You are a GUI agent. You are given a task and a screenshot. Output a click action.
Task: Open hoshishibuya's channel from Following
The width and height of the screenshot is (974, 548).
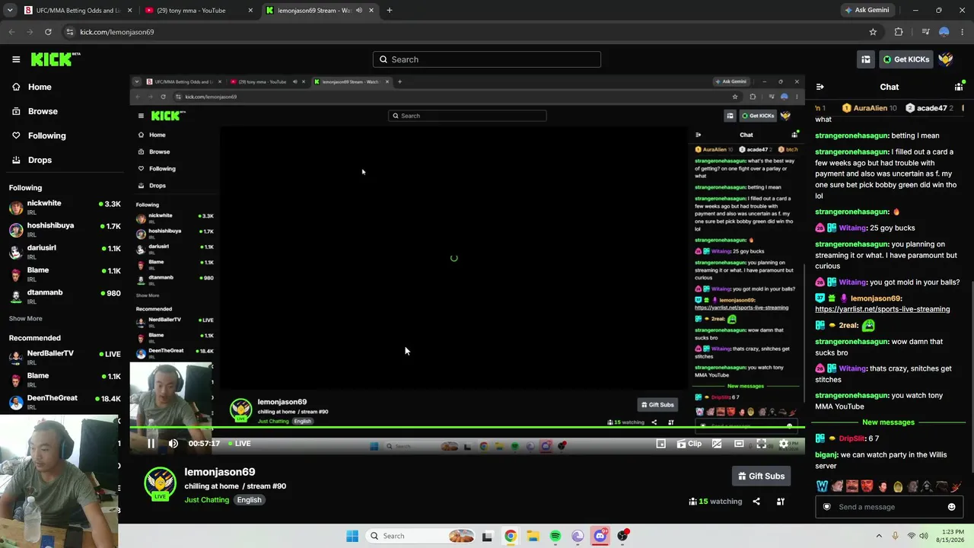click(x=65, y=229)
